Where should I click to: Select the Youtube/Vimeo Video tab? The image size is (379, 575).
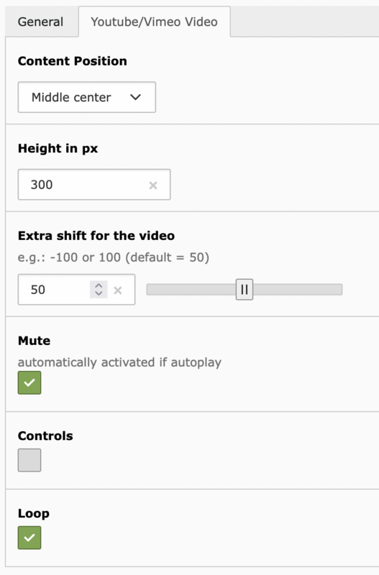[155, 22]
